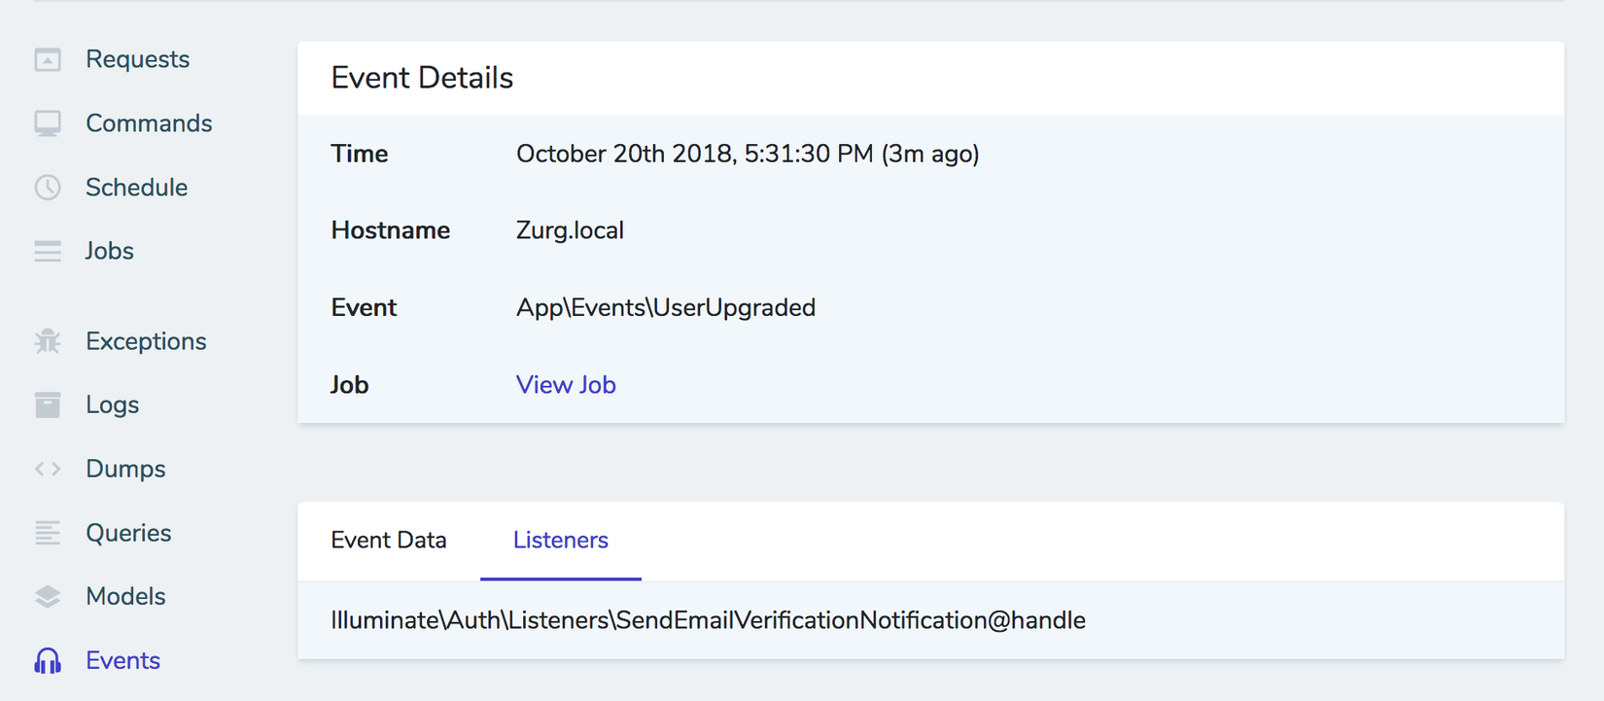Select the Listeners tab
Viewport: 1604px width, 701px height.
coord(561,541)
